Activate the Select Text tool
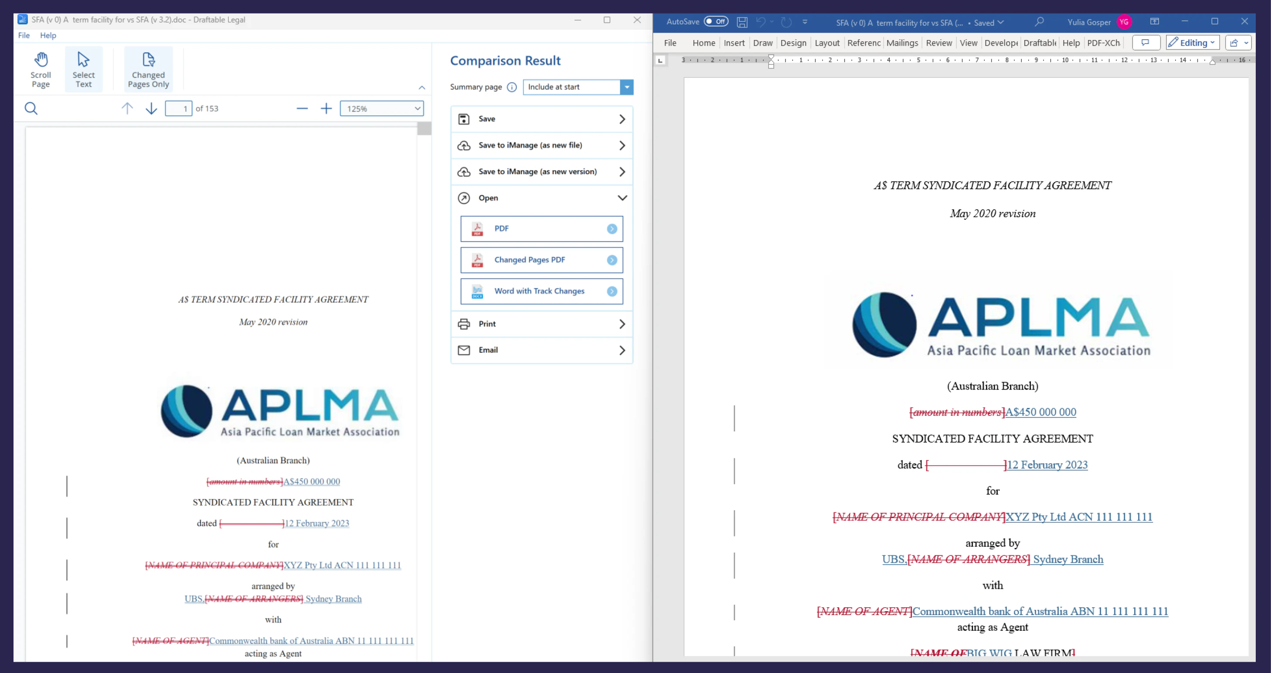The image size is (1271, 673). 83,69
